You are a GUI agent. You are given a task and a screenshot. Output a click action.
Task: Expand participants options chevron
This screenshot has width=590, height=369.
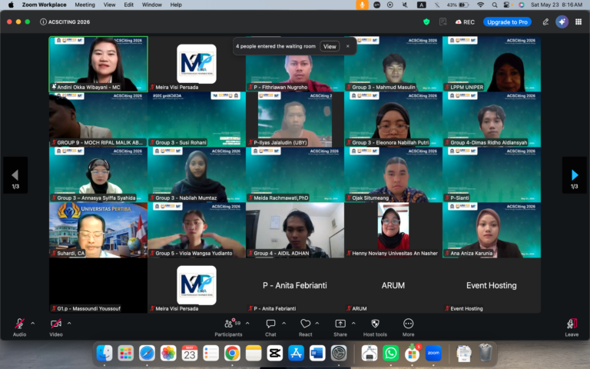pyautogui.click(x=247, y=324)
